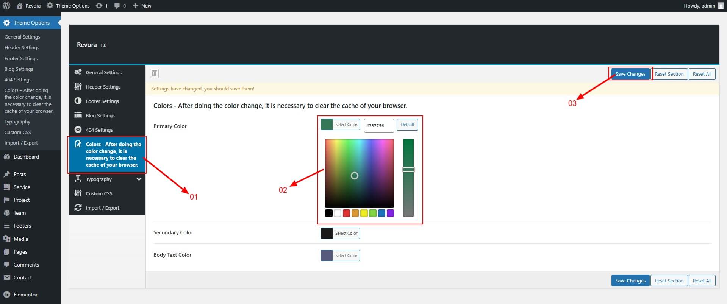Open General Settings in left admin submenu

click(22, 37)
